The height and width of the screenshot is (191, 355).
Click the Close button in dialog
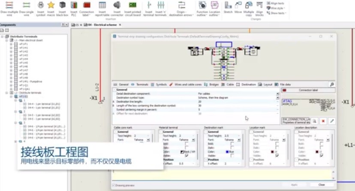tap(322, 185)
